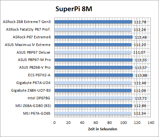Viewport: 159px width, 137px height.
Task: Click the axis tick label 140
Action: coord(151,123)
